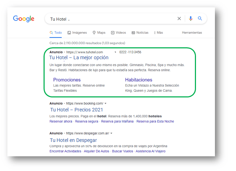The image size is (236, 171).
Task: Clear the search box with the X icon
Action: pyautogui.click(x=179, y=19)
